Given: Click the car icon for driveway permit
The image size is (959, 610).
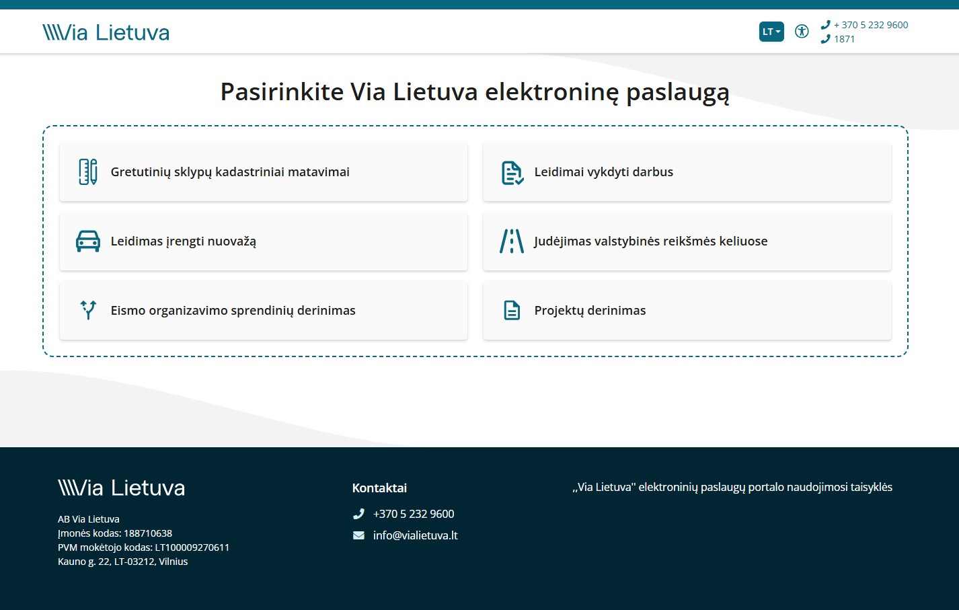Looking at the screenshot, I should tap(88, 241).
